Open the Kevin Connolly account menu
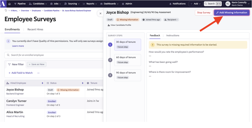Screen dimensions: 252x128 coord(238,4)
